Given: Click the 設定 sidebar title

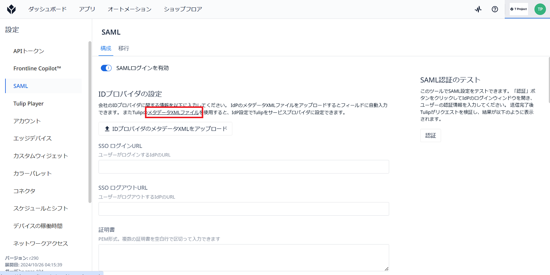Looking at the screenshot, I should click(12, 30).
